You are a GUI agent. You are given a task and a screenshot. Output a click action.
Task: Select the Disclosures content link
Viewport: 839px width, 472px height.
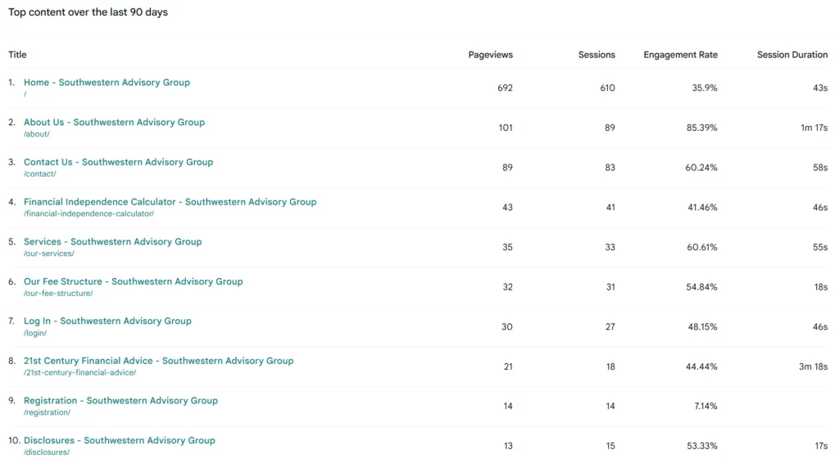pyautogui.click(x=119, y=440)
